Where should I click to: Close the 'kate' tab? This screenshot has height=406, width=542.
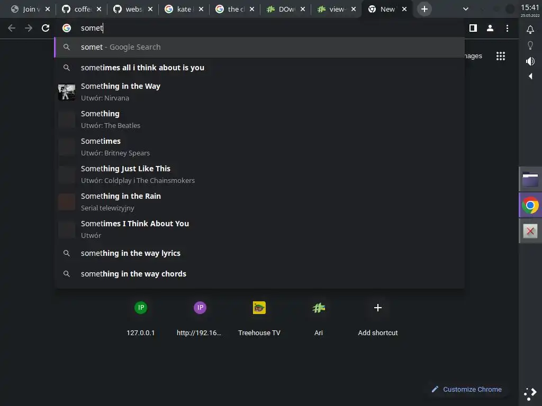point(201,10)
